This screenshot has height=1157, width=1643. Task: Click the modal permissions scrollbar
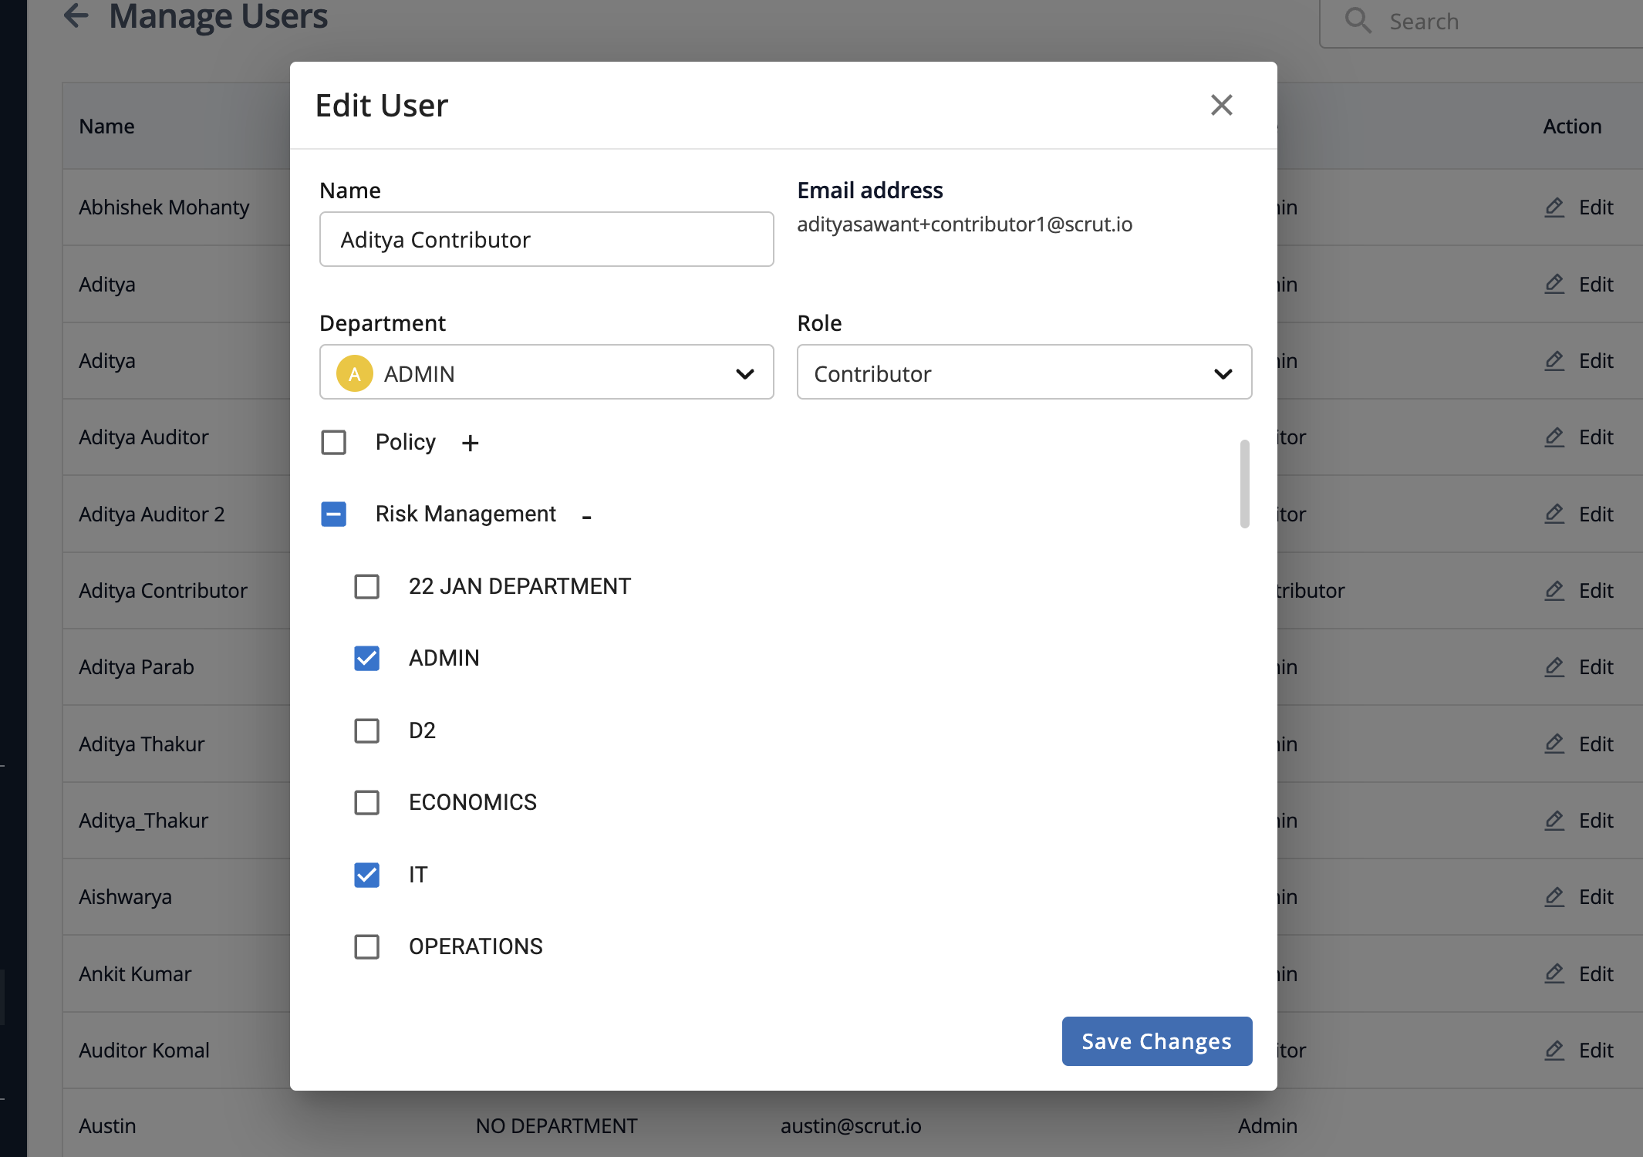1244,484
